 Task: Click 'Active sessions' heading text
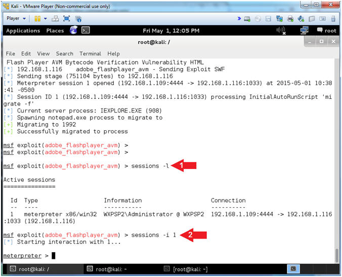pyautogui.click(x=29, y=180)
